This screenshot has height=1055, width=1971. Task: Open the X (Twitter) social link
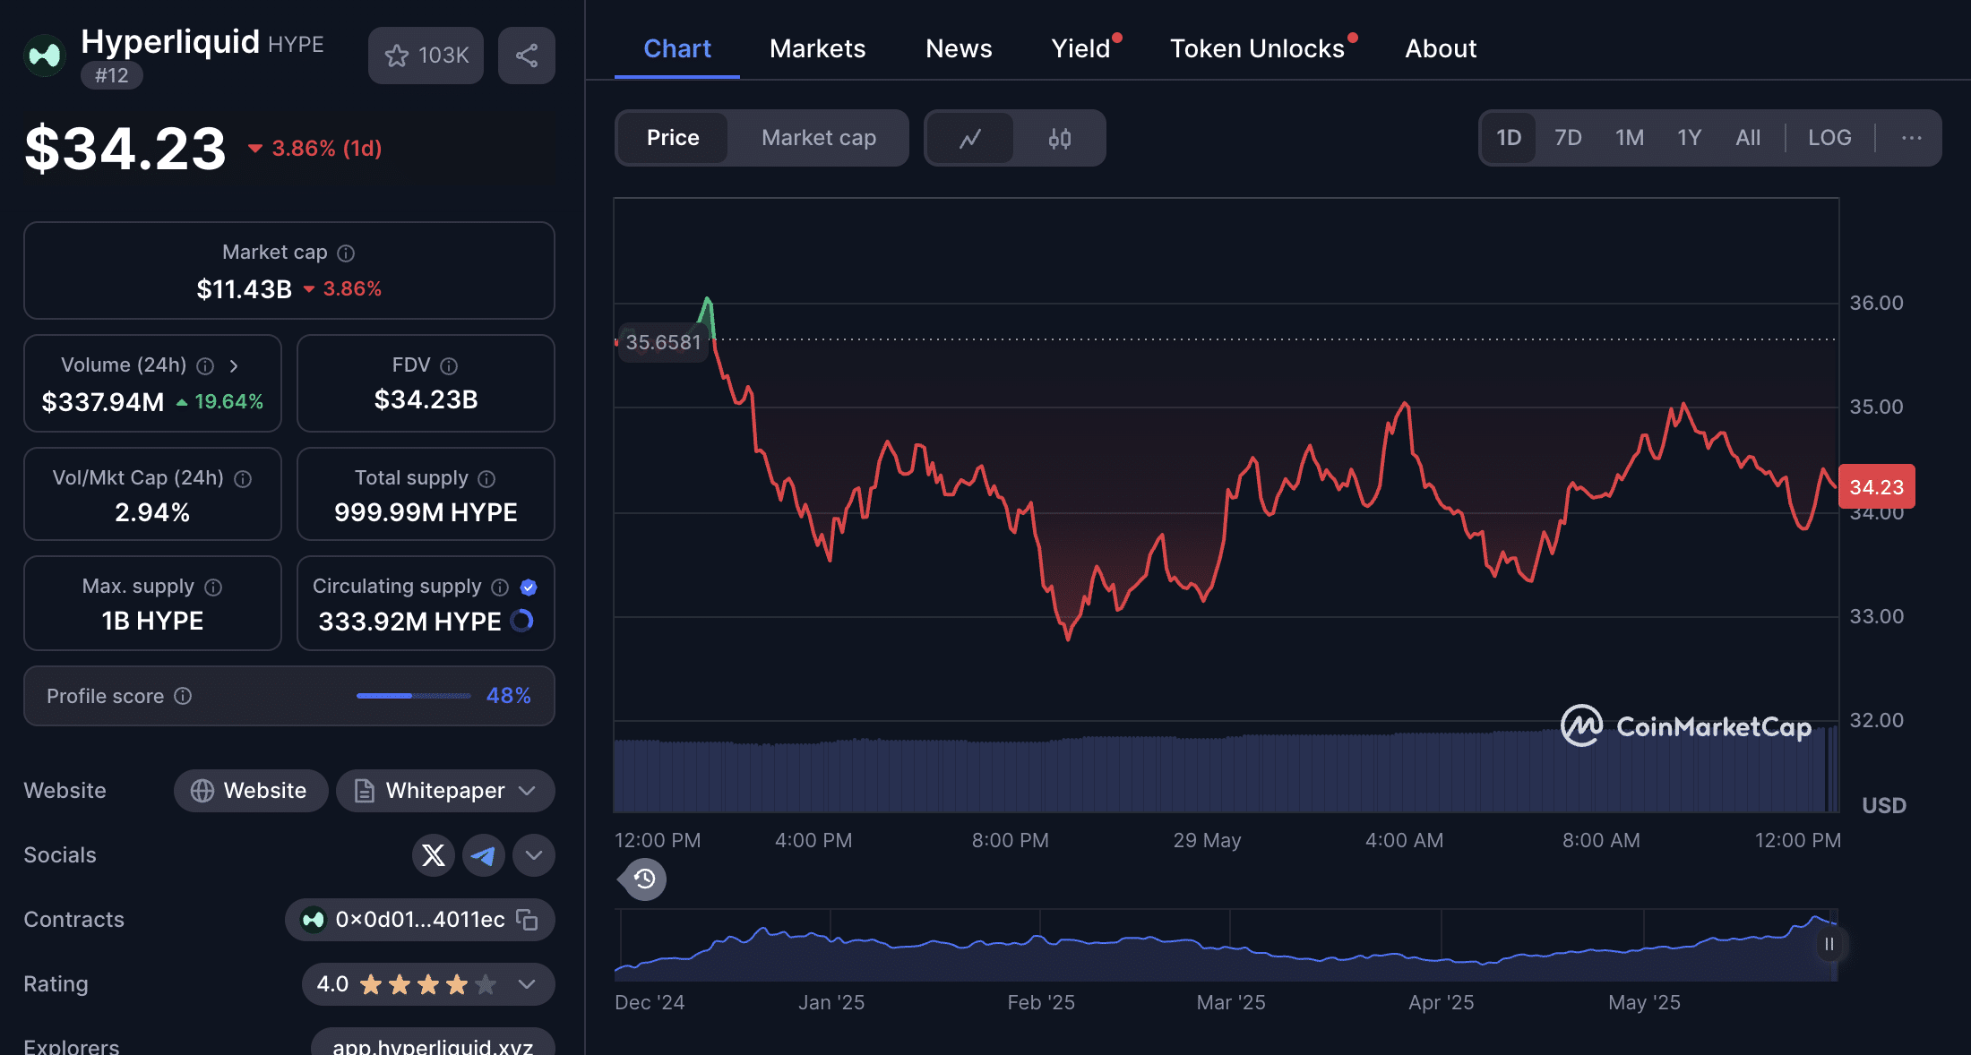pyautogui.click(x=434, y=855)
